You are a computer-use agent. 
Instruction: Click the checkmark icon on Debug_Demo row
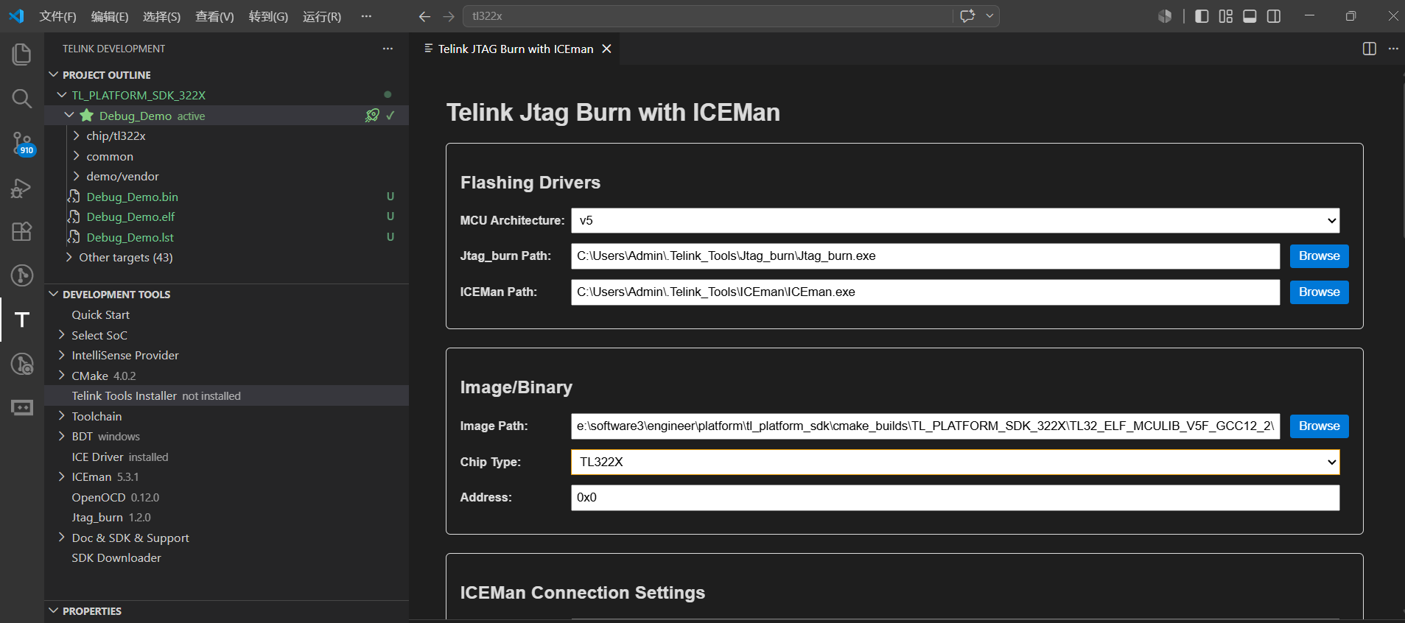pyautogui.click(x=390, y=116)
